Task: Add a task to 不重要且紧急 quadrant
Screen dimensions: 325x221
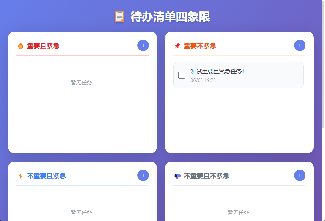Action: (x=143, y=175)
